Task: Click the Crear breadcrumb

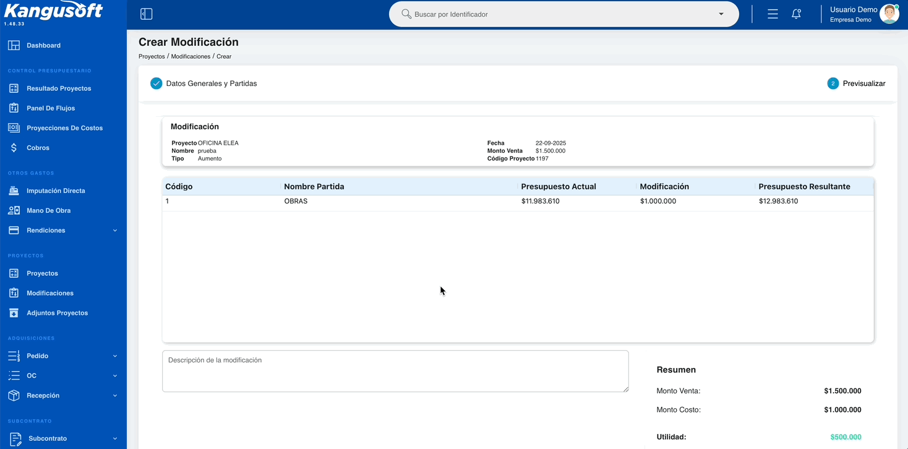Action: 224,56
